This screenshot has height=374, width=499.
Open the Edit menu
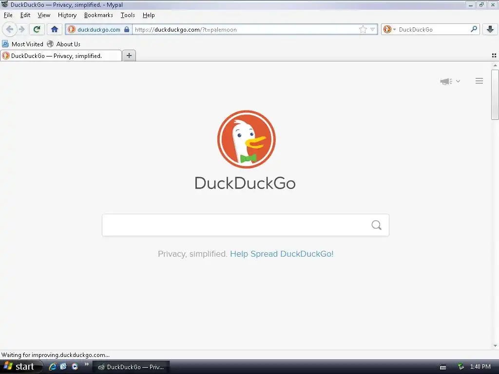[x=25, y=15]
